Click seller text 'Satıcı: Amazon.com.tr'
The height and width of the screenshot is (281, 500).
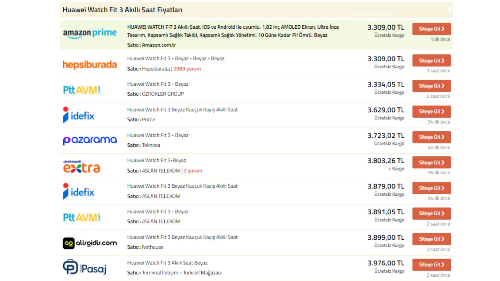click(x=152, y=45)
